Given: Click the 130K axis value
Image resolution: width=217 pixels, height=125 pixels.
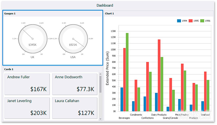Looking at the screenshot, I should tap(114, 31).
